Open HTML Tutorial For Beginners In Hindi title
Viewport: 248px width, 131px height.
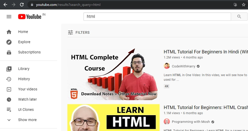point(206,52)
